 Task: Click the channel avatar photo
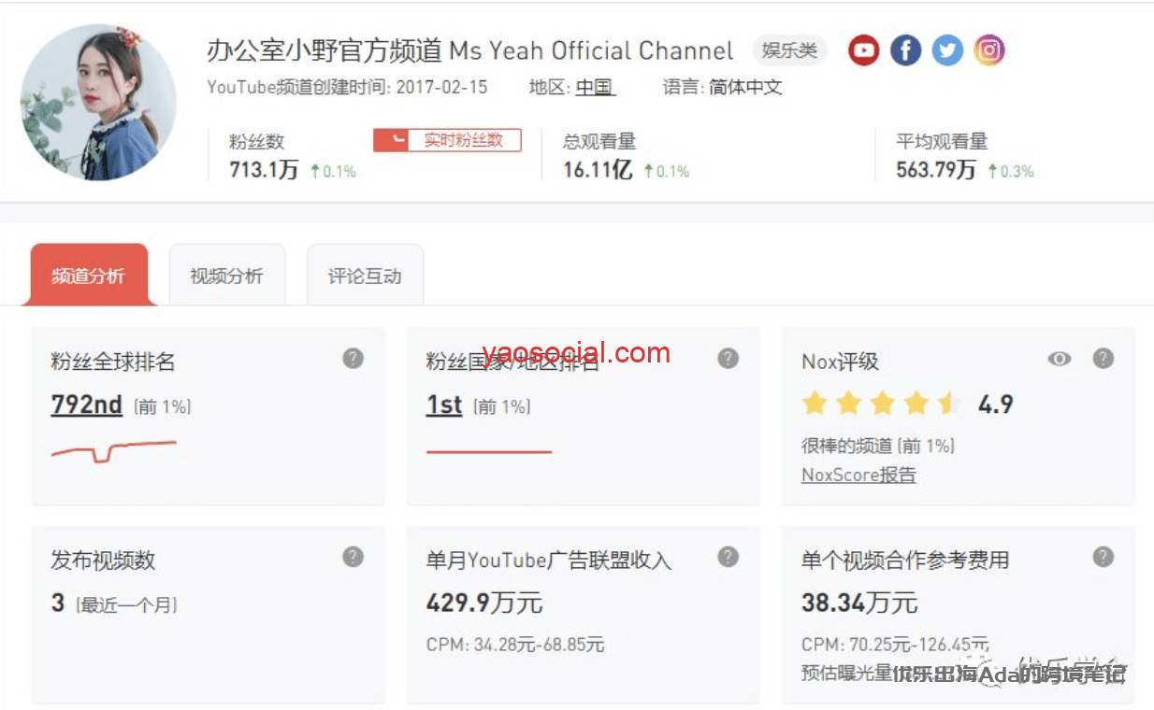(98, 103)
